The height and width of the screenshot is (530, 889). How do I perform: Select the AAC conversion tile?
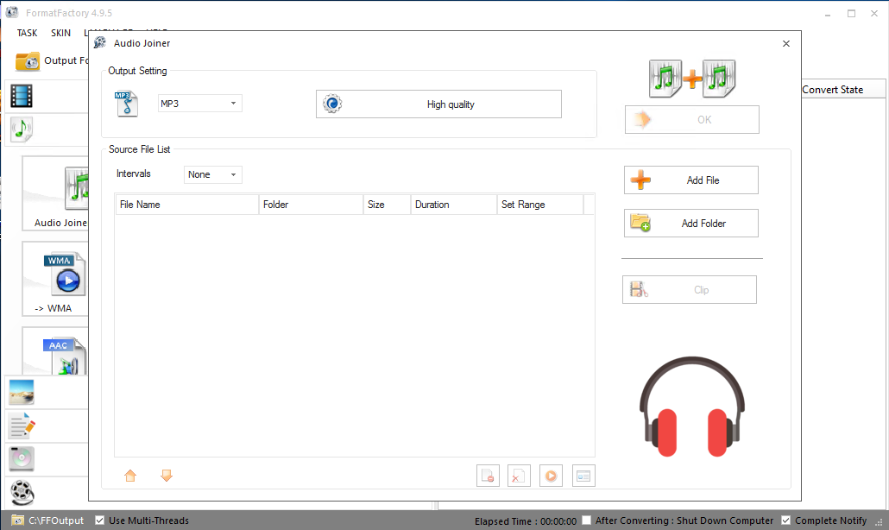coord(55,351)
